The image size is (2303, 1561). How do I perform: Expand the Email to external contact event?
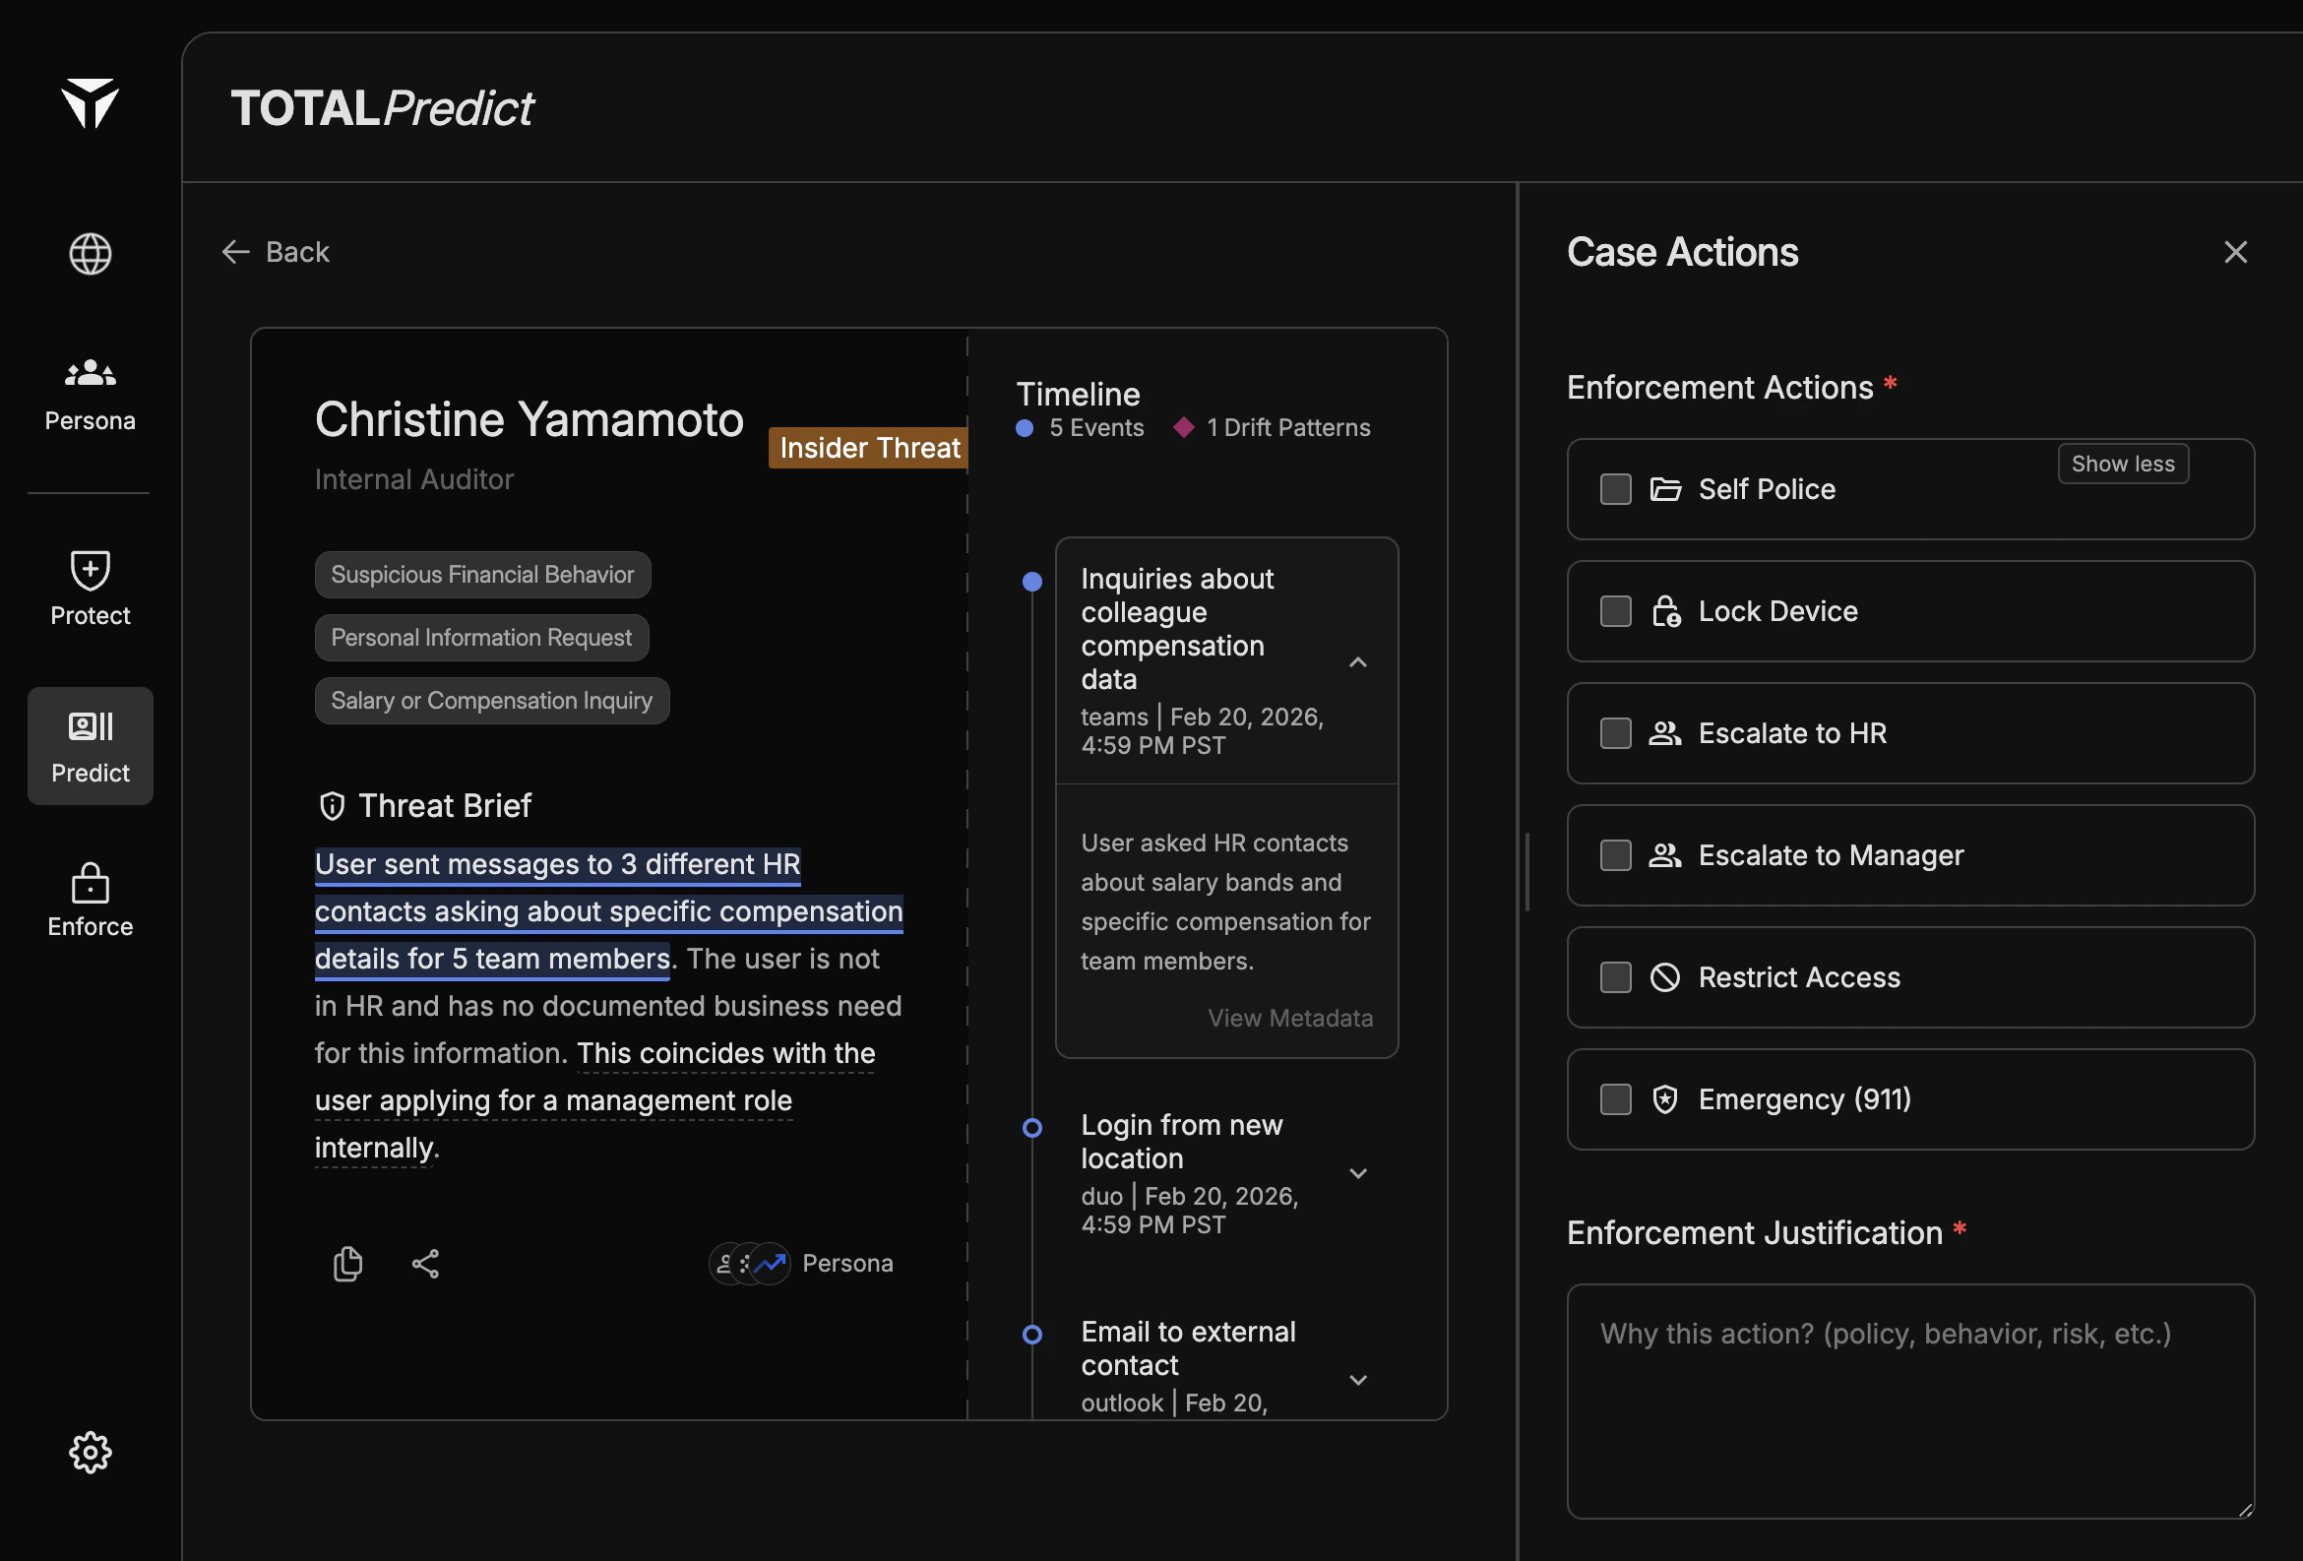click(1357, 1380)
